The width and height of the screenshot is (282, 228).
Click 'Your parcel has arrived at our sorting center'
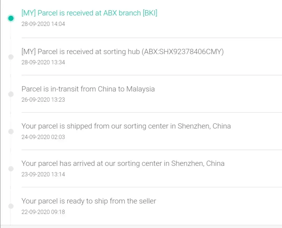123,164
